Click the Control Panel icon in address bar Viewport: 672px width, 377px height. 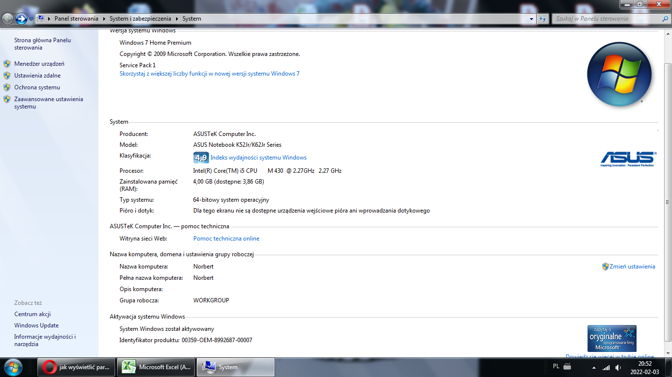(x=41, y=19)
